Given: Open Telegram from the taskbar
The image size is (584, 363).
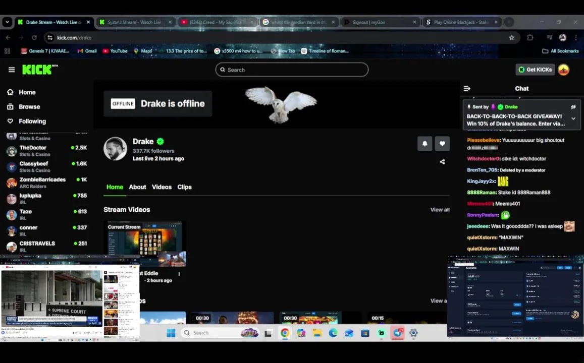Looking at the screenshot, I should click(397, 333).
